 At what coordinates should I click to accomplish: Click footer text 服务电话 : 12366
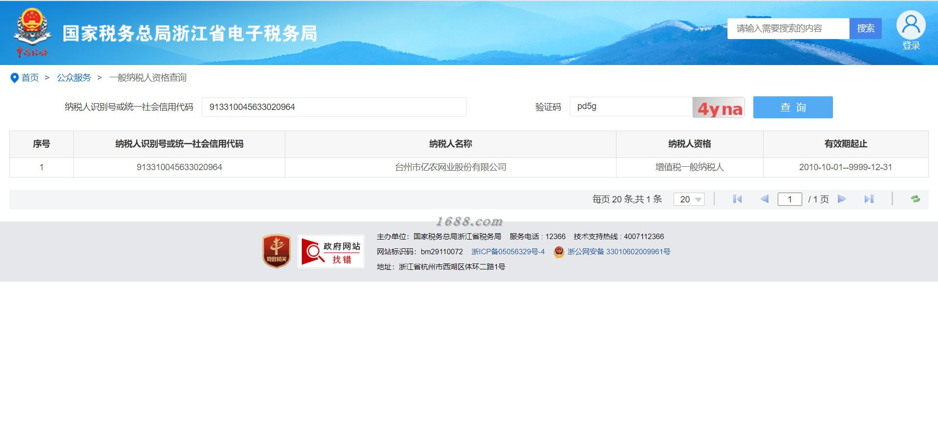coord(537,237)
